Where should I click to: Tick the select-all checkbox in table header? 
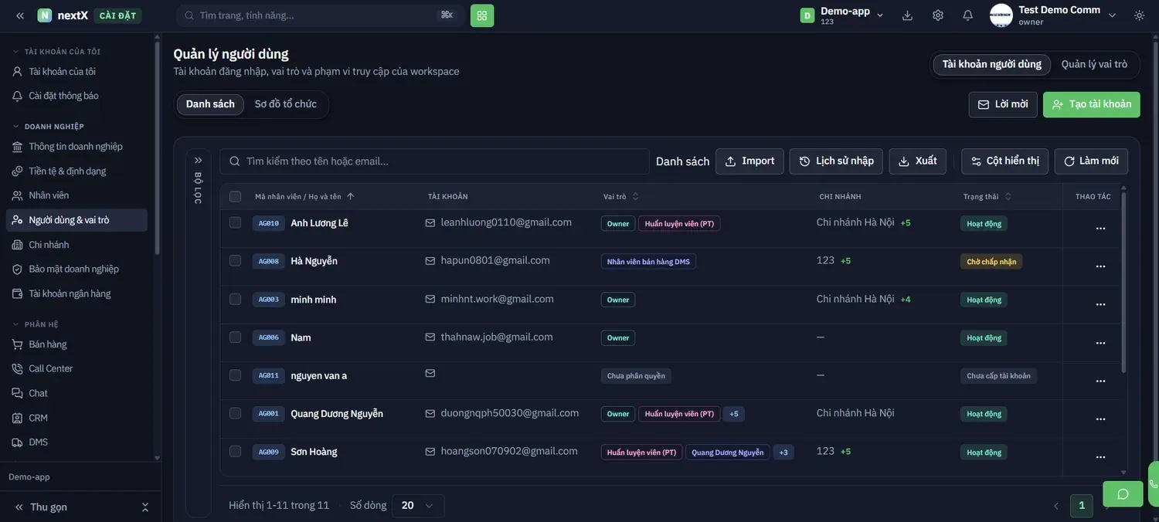pyautogui.click(x=235, y=196)
